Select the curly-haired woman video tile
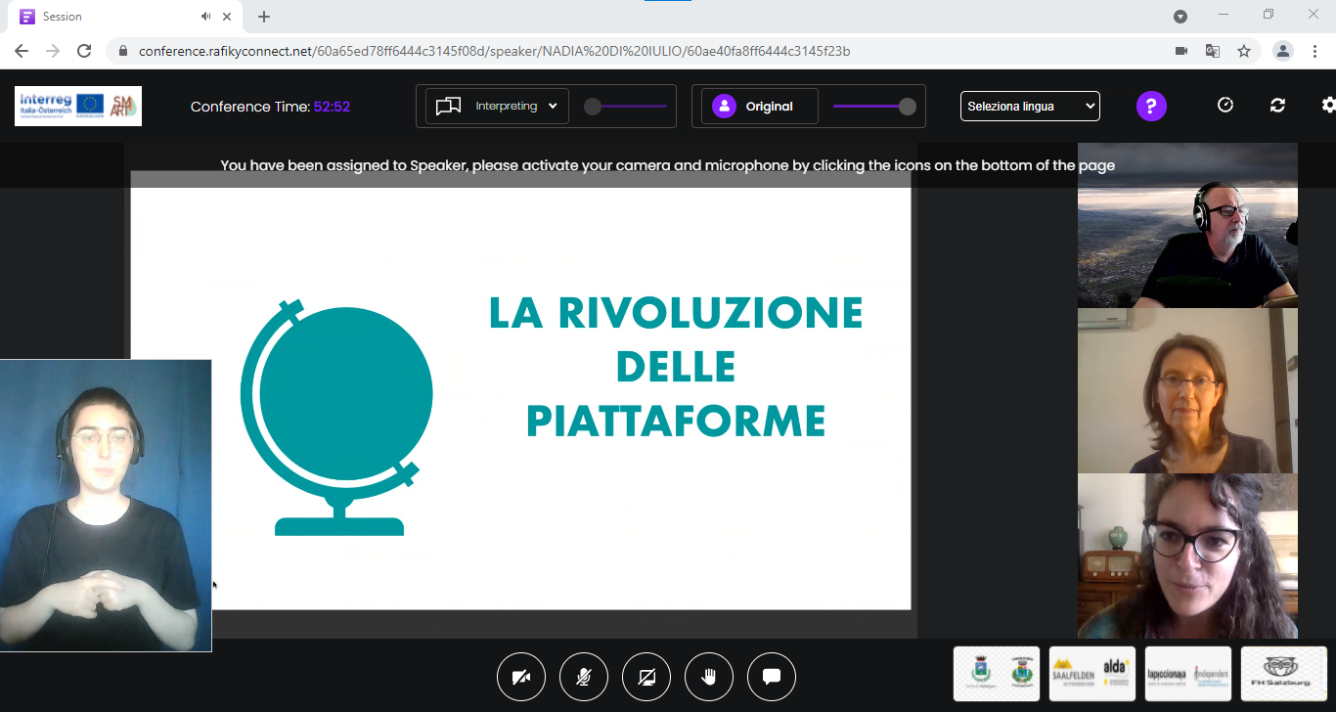The width and height of the screenshot is (1336, 712). click(x=1187, y=556)
